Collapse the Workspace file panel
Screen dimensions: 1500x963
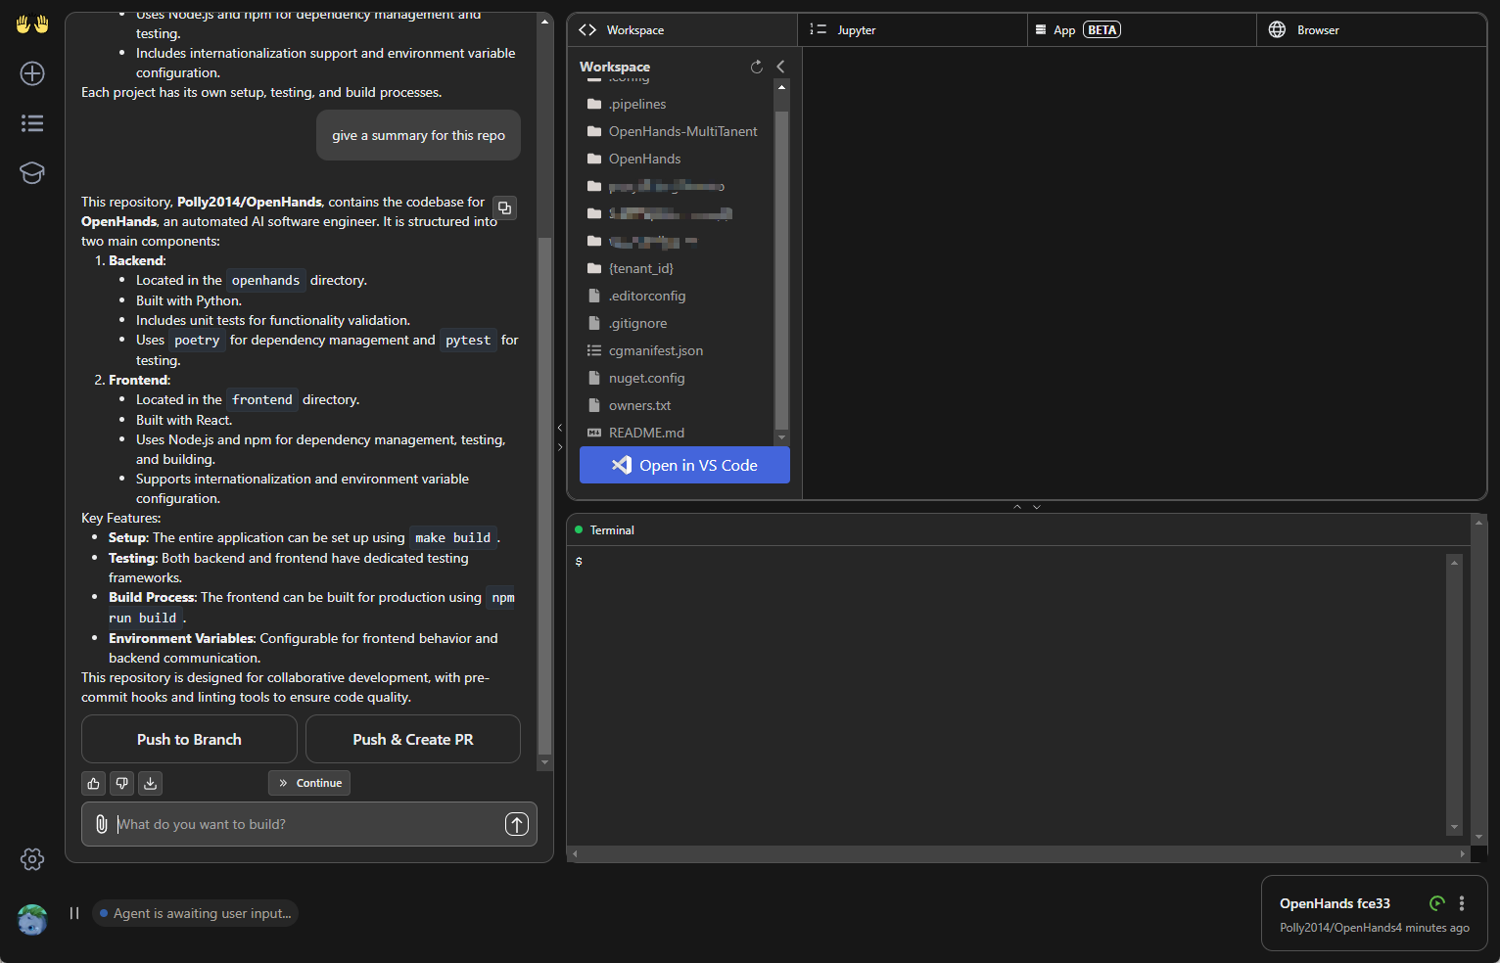780,67
